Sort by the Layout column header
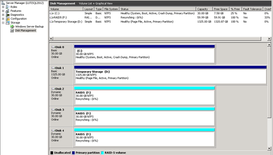This screenshot has height=155, width=273. click(x=89, y=9)
